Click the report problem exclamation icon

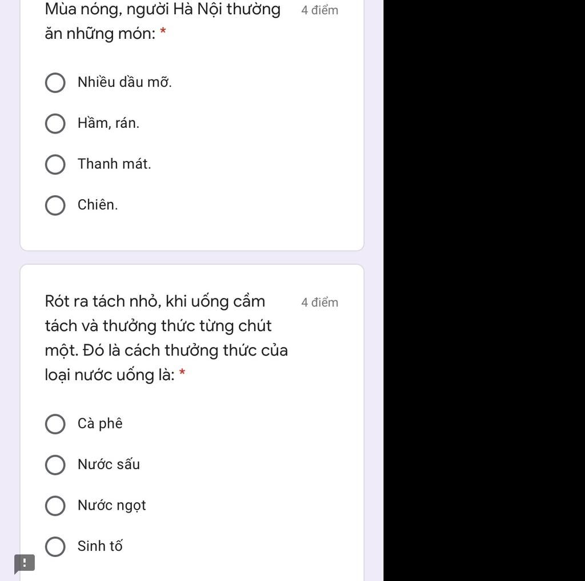pyautogui.click(x=24, y=563)
